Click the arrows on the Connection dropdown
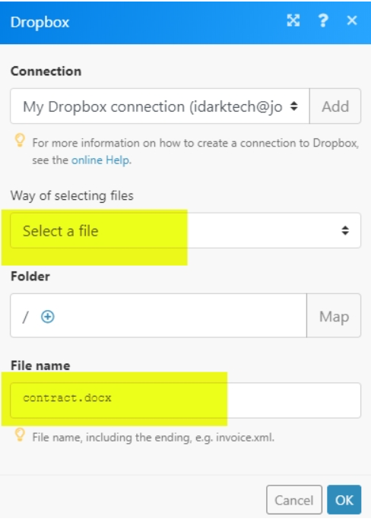The image size is (371, 522). click(x=293, y=106)
